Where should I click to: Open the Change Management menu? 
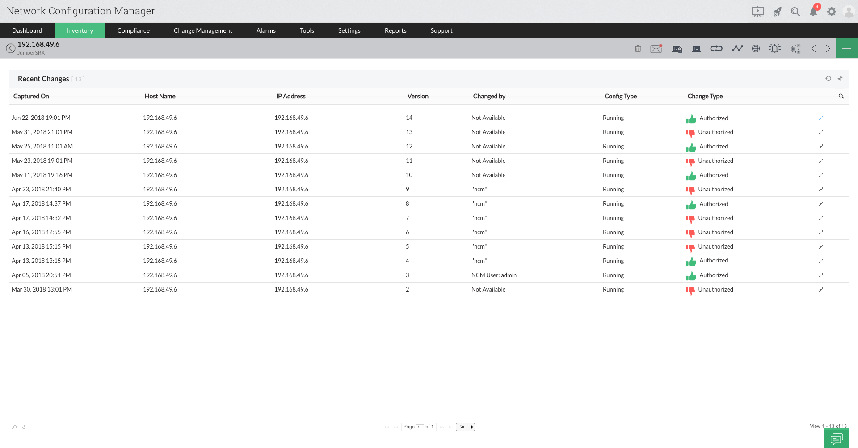tap(203, 30)
